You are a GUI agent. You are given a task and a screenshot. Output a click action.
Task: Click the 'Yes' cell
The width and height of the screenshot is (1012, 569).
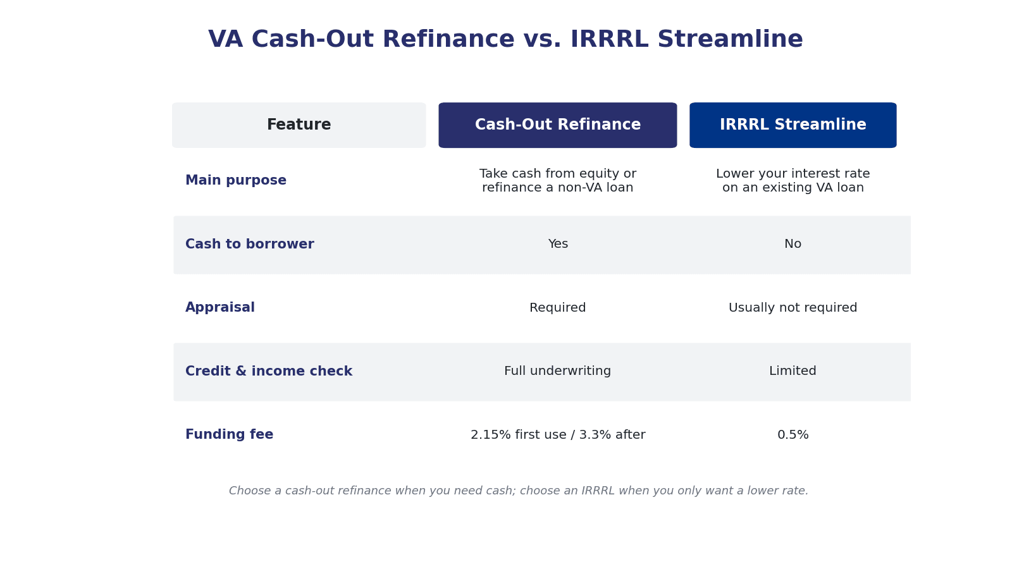[x=558, y=245]
